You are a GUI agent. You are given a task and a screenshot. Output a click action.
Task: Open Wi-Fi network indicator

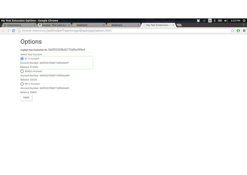coord(204,21)
